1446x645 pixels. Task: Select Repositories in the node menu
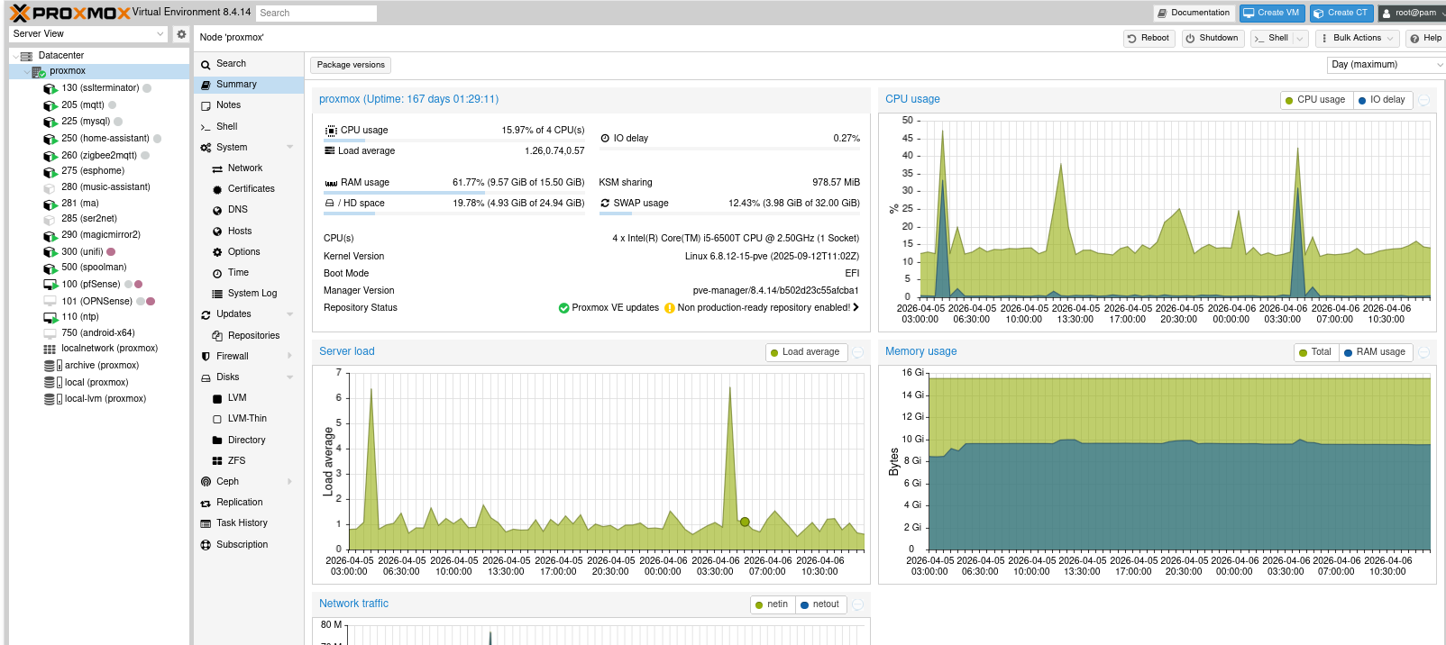pos(253,336)
